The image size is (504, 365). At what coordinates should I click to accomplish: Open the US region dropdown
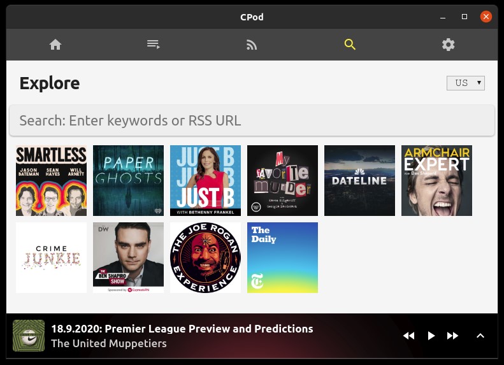point(465,83)
